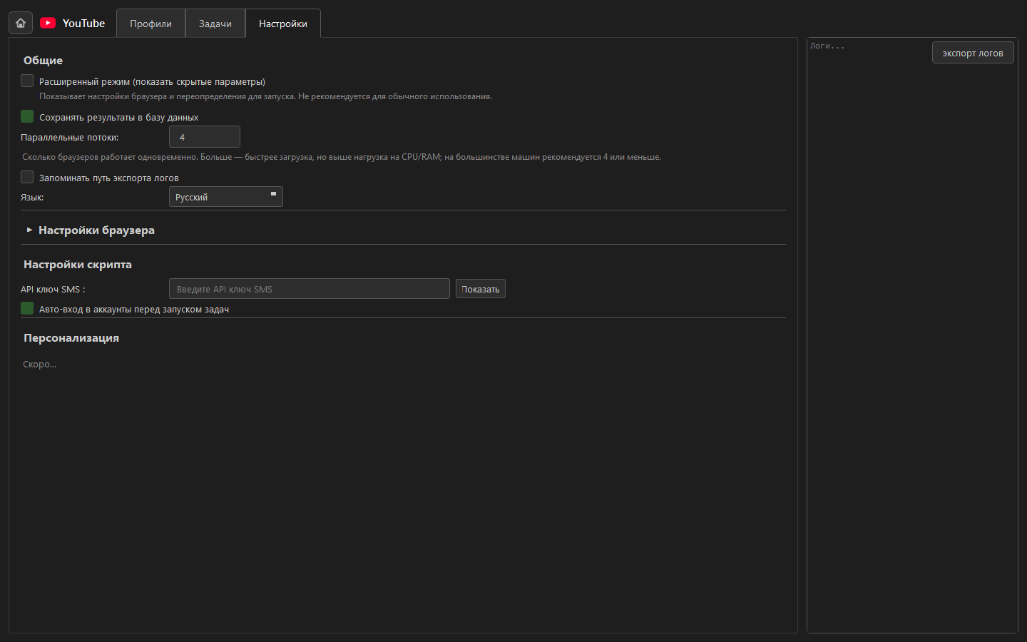This screenshot has width=1027, height=642.
Task: Click the Язык label
Action: coord(32,198)
